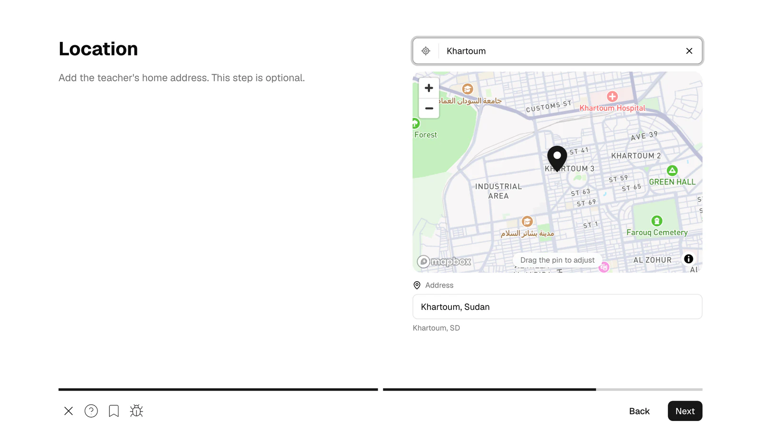Screen dimensions: 761x431
Task: Click the second progress bar segment
Action: [x=543, y=390]
